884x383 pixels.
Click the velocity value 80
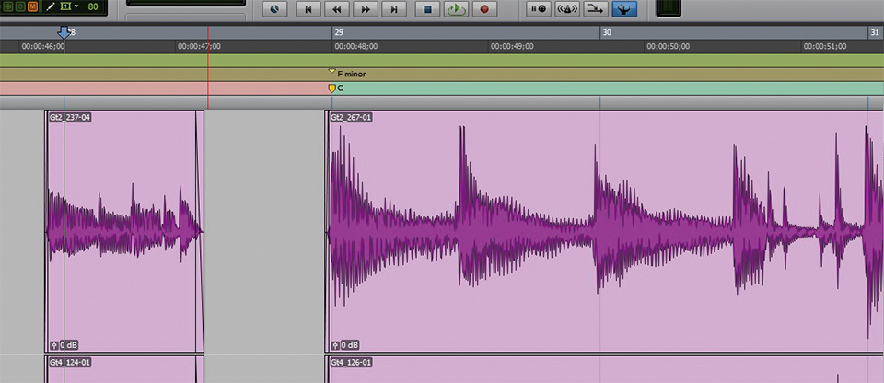click(x=93, y=7)
